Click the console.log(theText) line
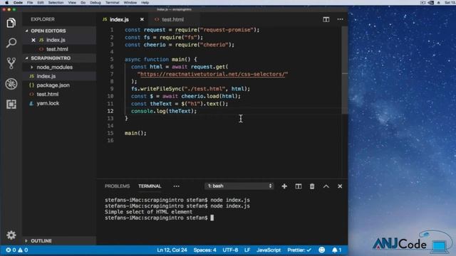456x256 pixels. [x=164, y=111]
